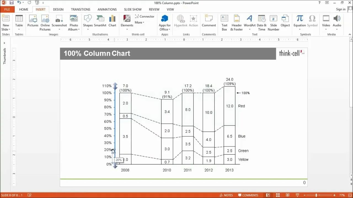Click the Undo arrow

pyautogui.click(x=19, y=3)
